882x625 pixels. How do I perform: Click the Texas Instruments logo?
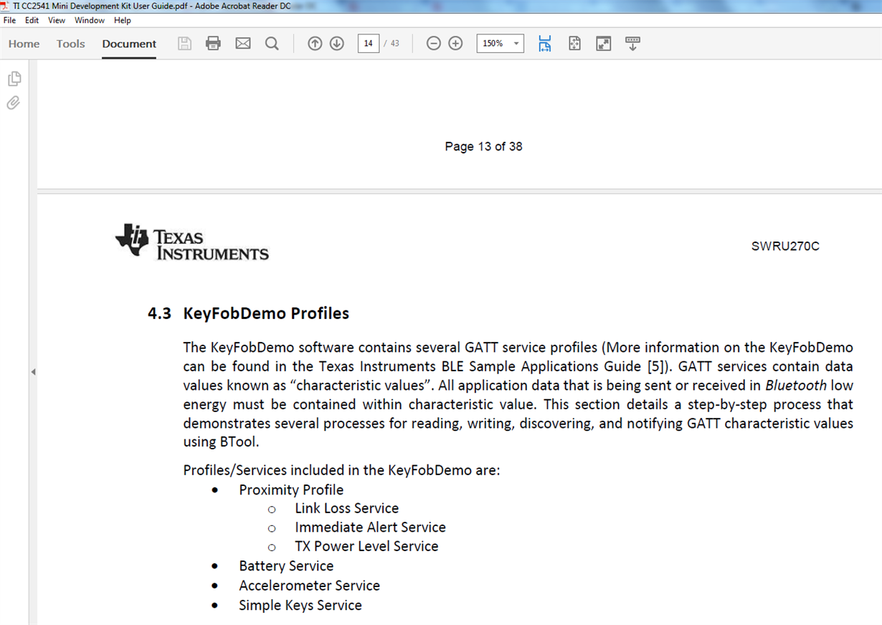191,242
